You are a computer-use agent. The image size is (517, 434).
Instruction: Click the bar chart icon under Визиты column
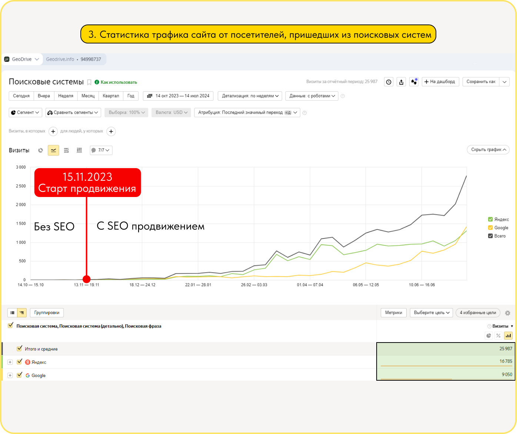(508, 335)
